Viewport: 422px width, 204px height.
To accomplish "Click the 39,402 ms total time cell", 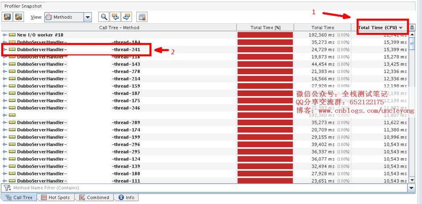I will 323,145.
